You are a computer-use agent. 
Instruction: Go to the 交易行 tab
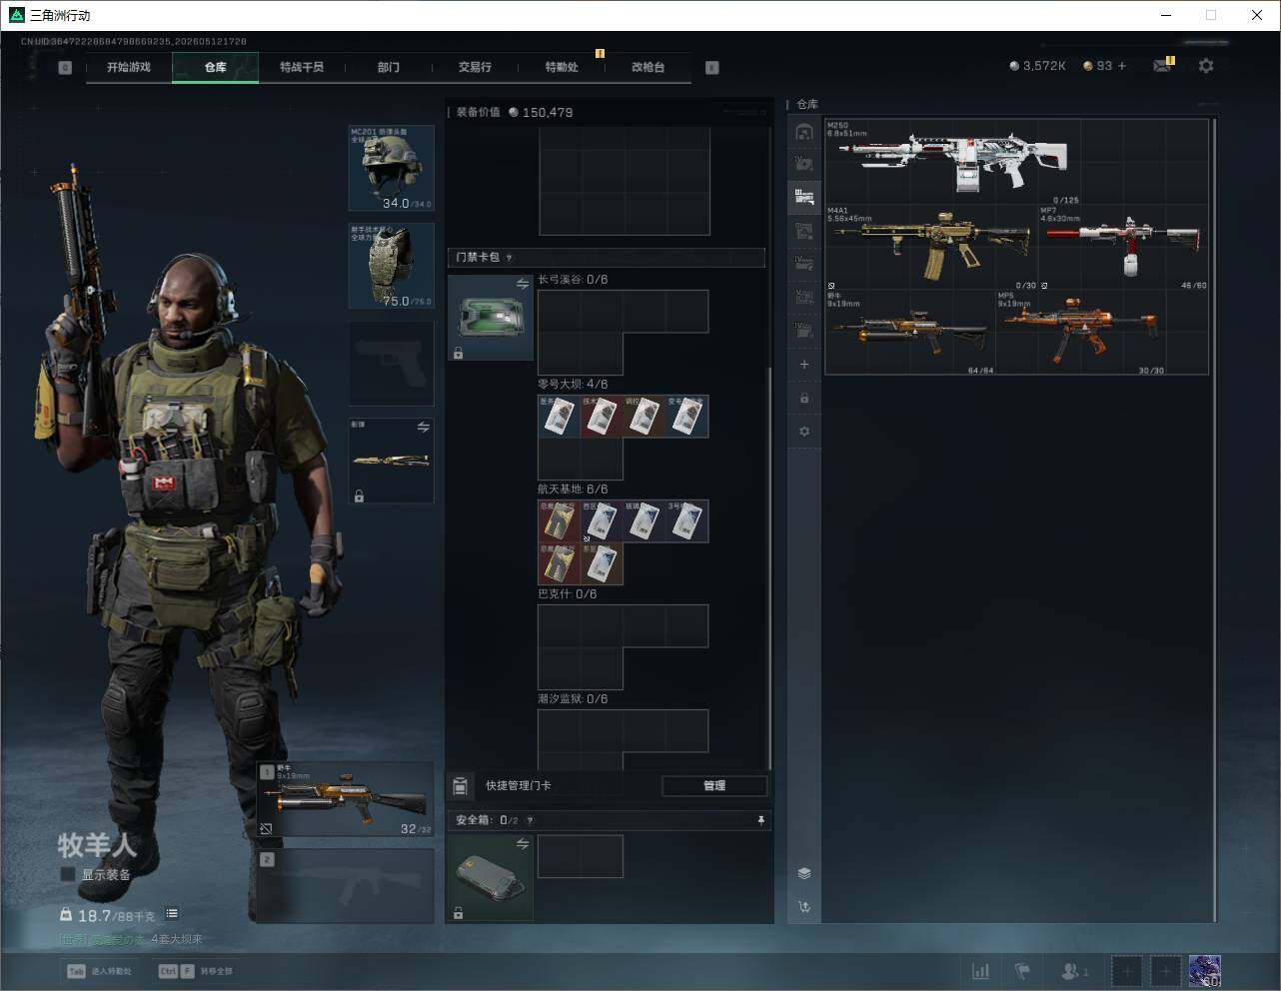click(475, 67)
